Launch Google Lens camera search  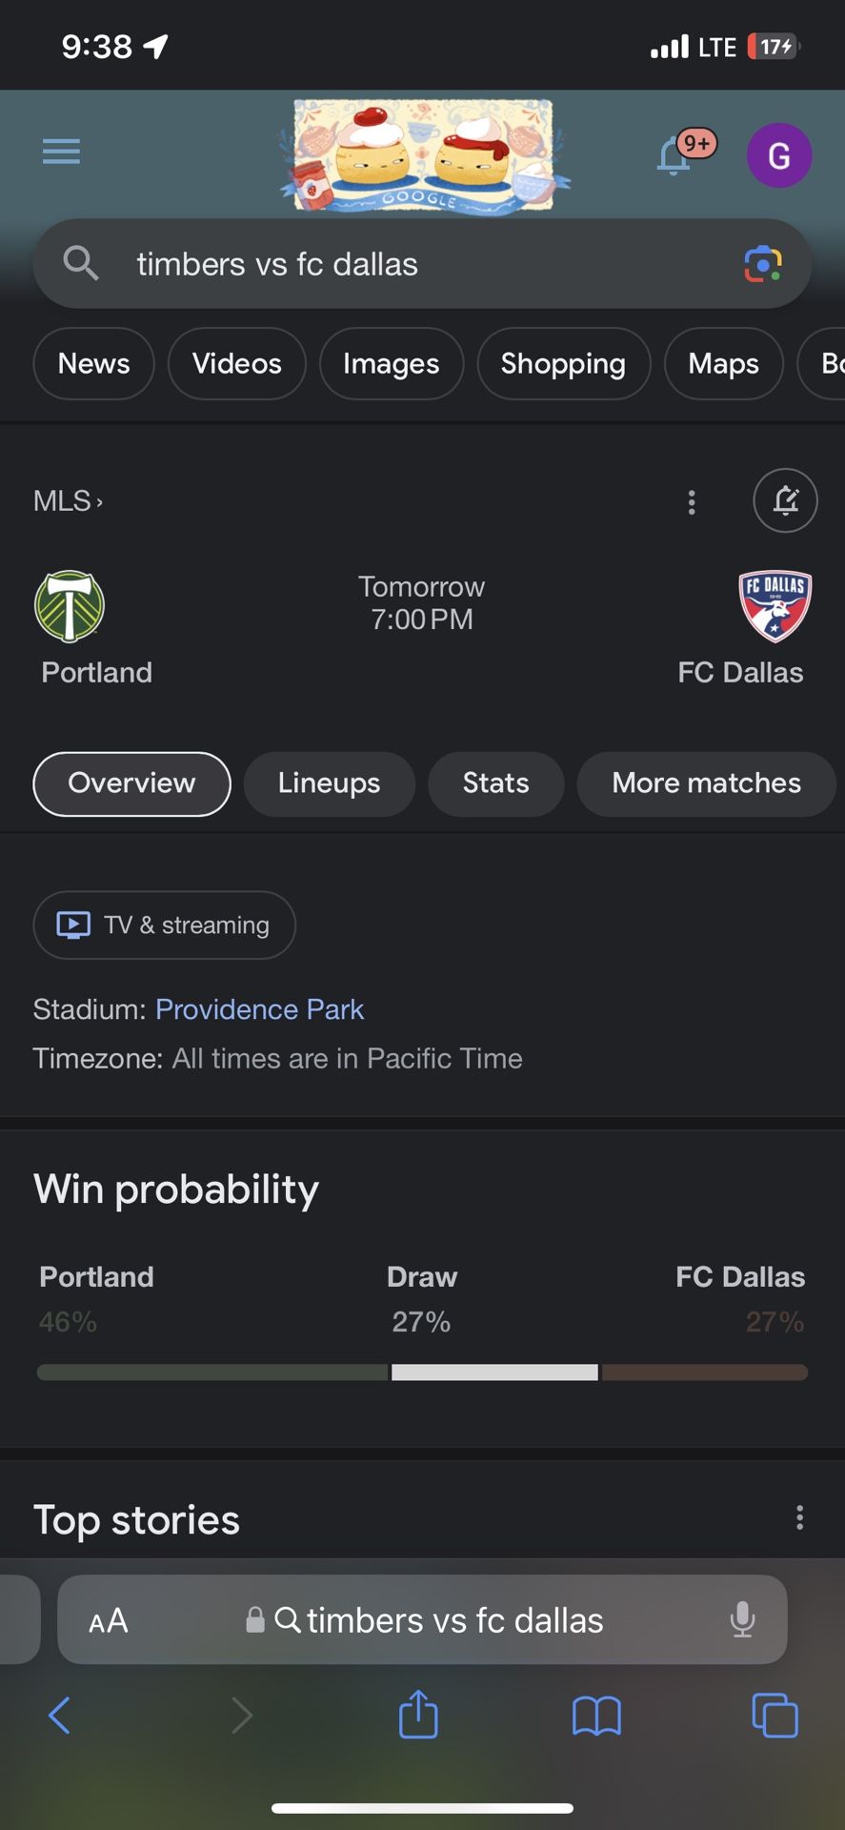tap(762, 264)
